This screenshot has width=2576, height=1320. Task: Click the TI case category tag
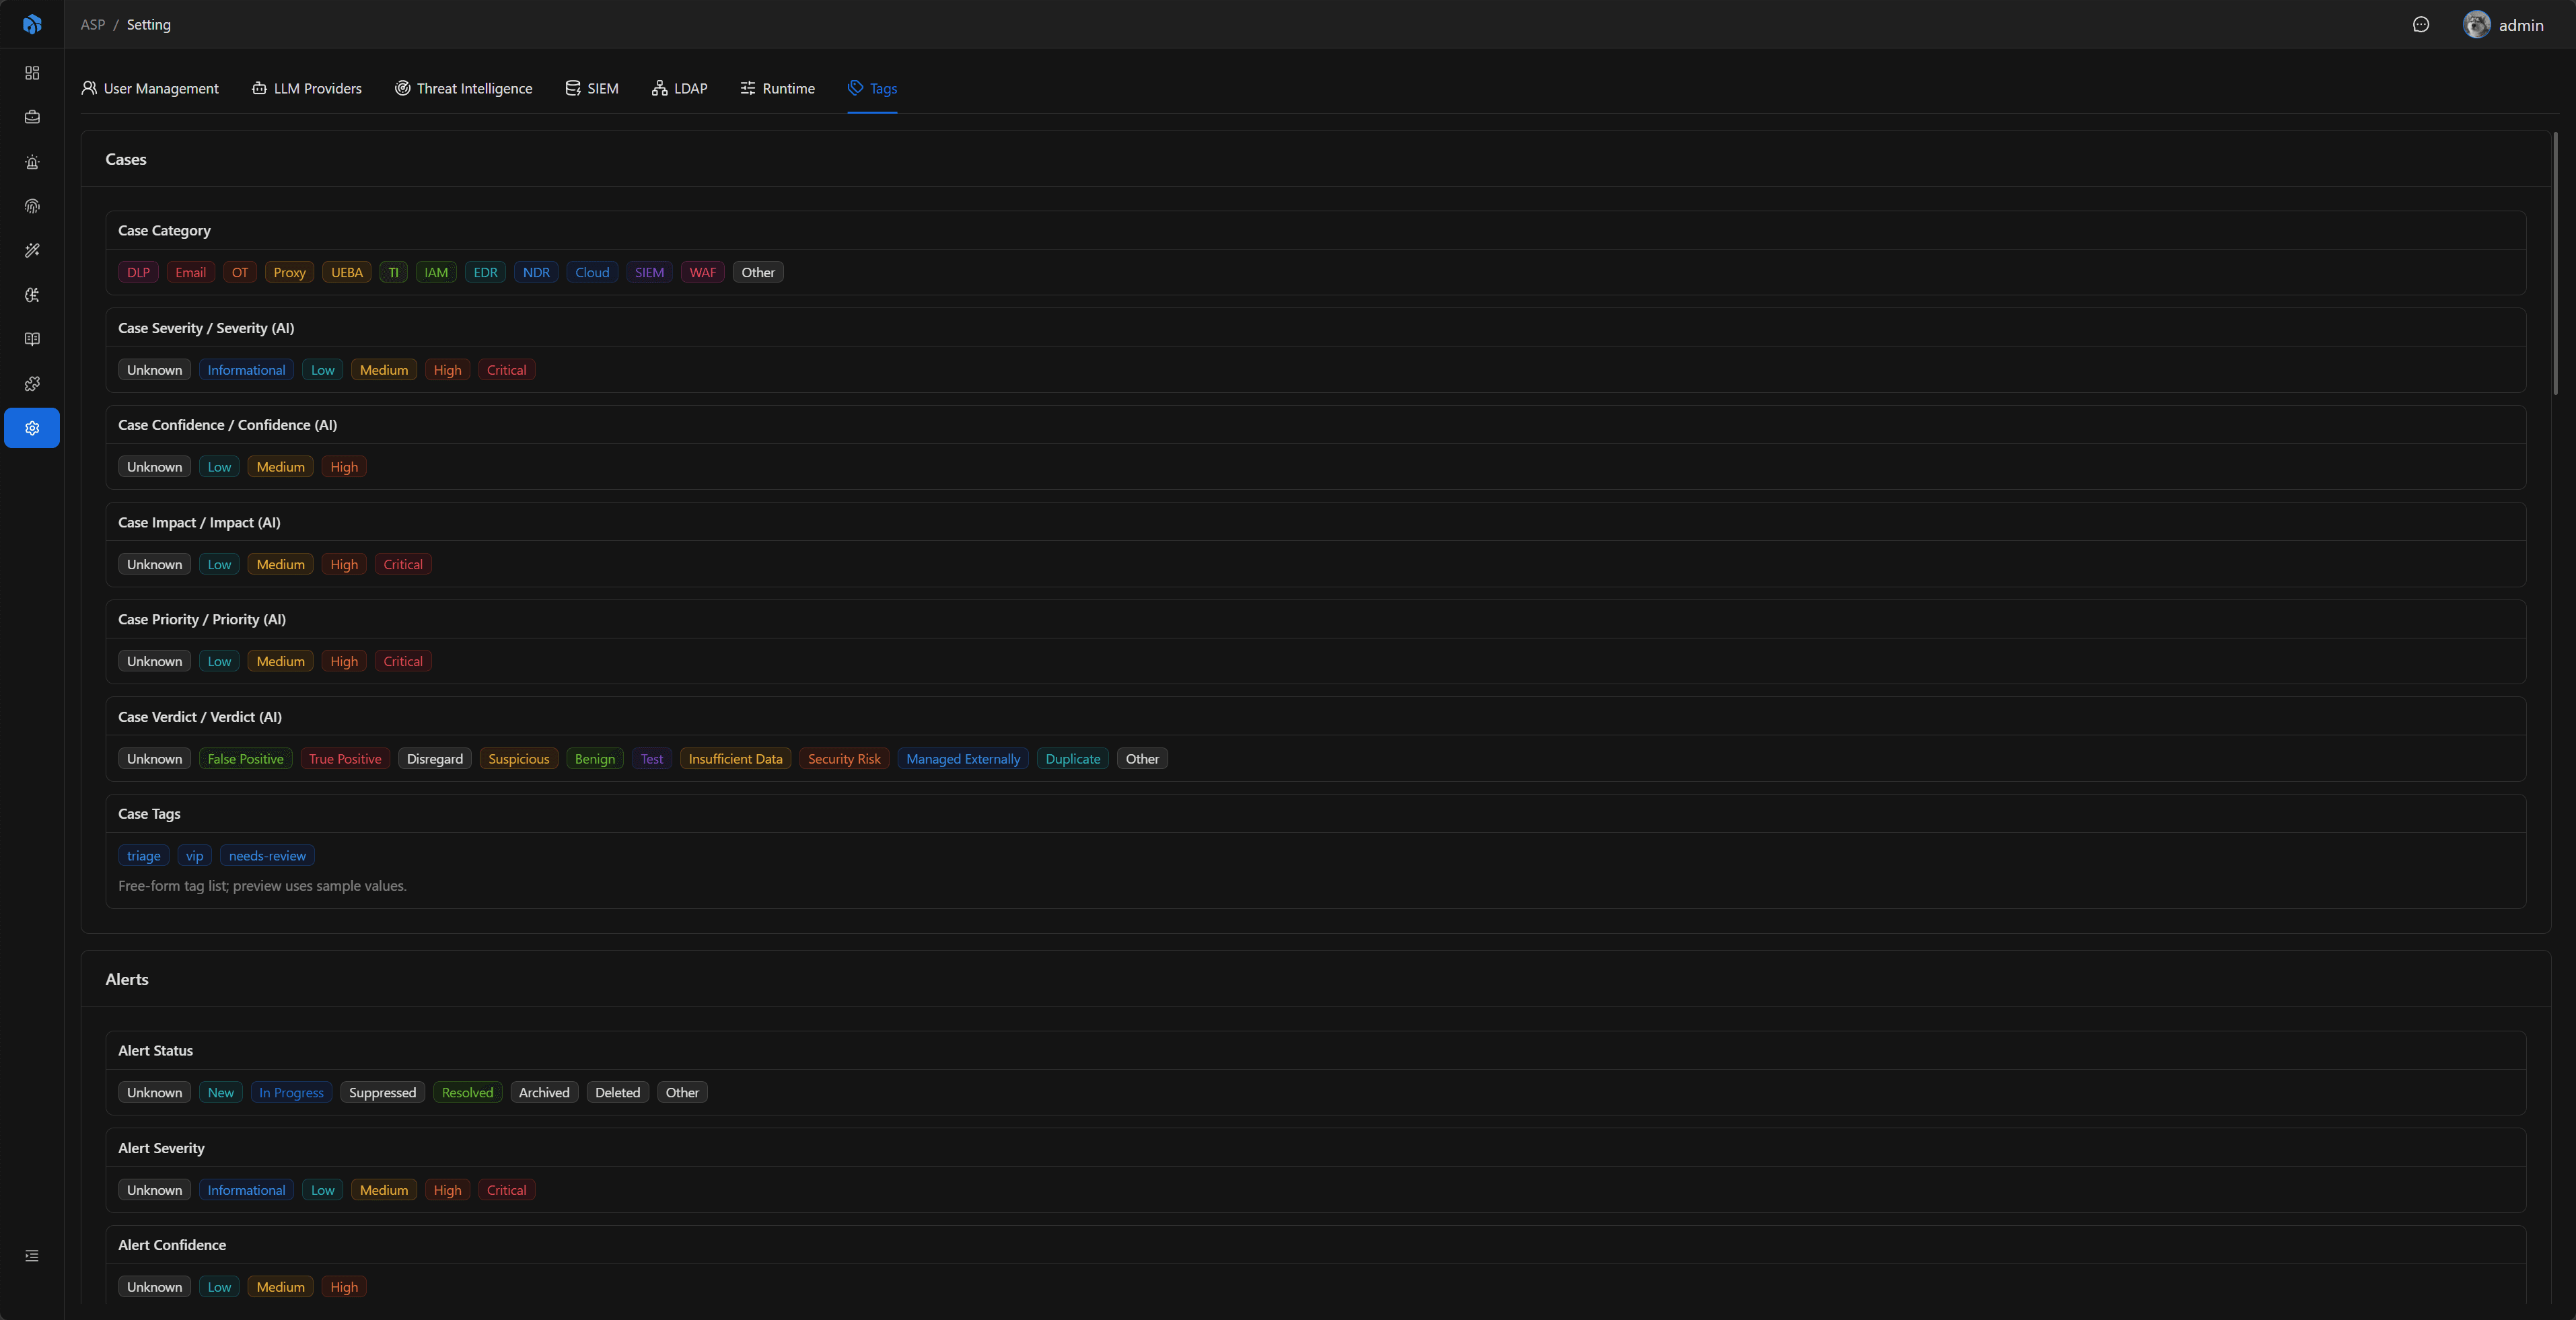393,272
